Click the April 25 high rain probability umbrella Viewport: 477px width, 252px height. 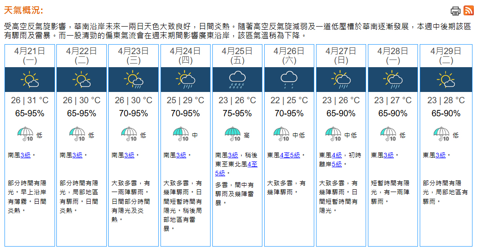point(233,134)
